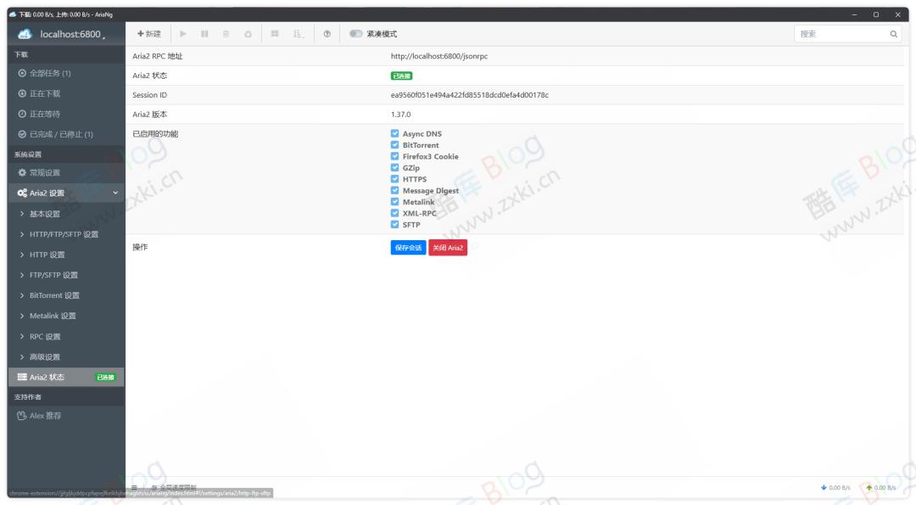The width and height of the screenshot is (916, 505).
Task: Click the blue 保存会话 button
Action: point(408,248)
